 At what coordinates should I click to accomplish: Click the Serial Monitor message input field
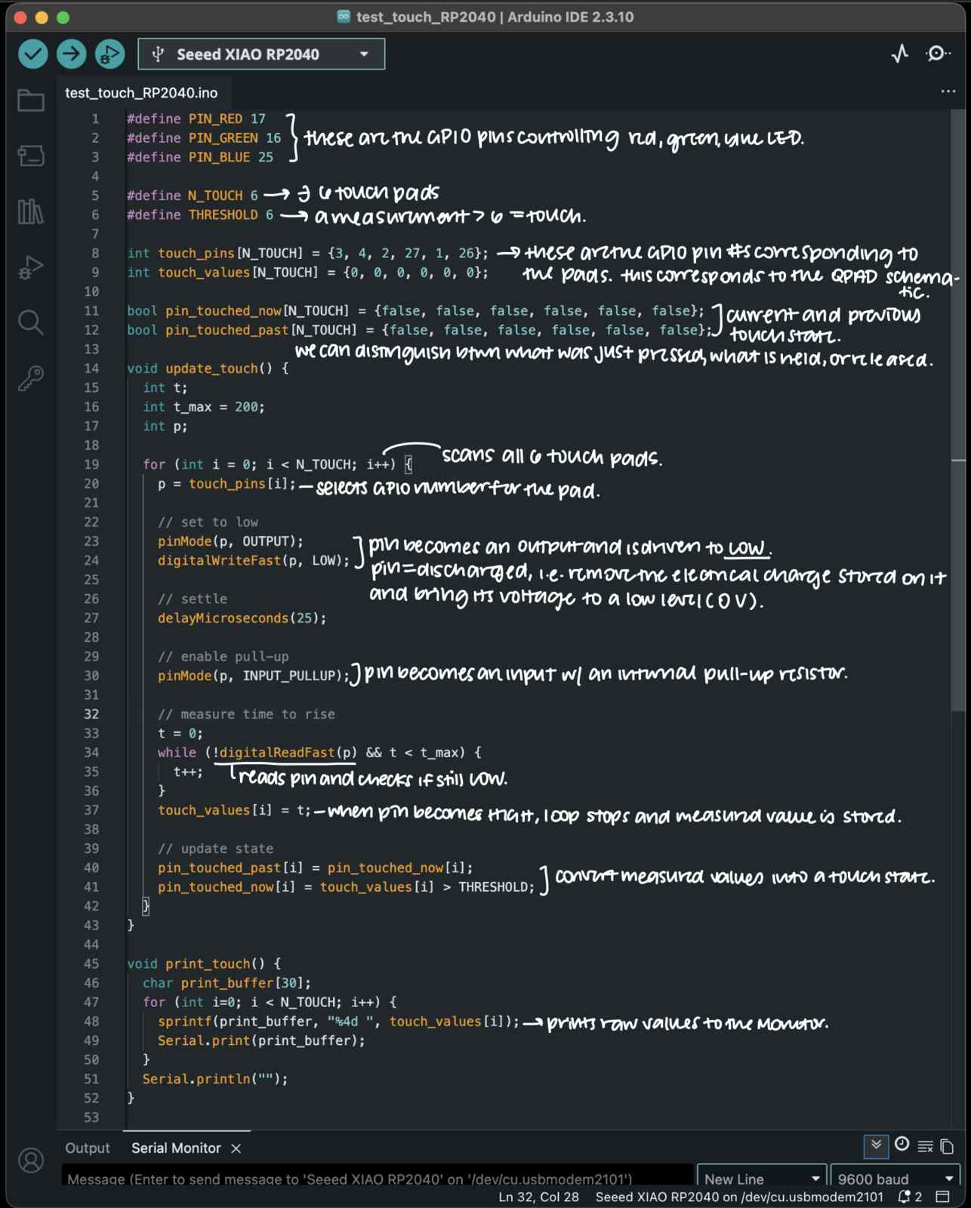click(378, 1177)
